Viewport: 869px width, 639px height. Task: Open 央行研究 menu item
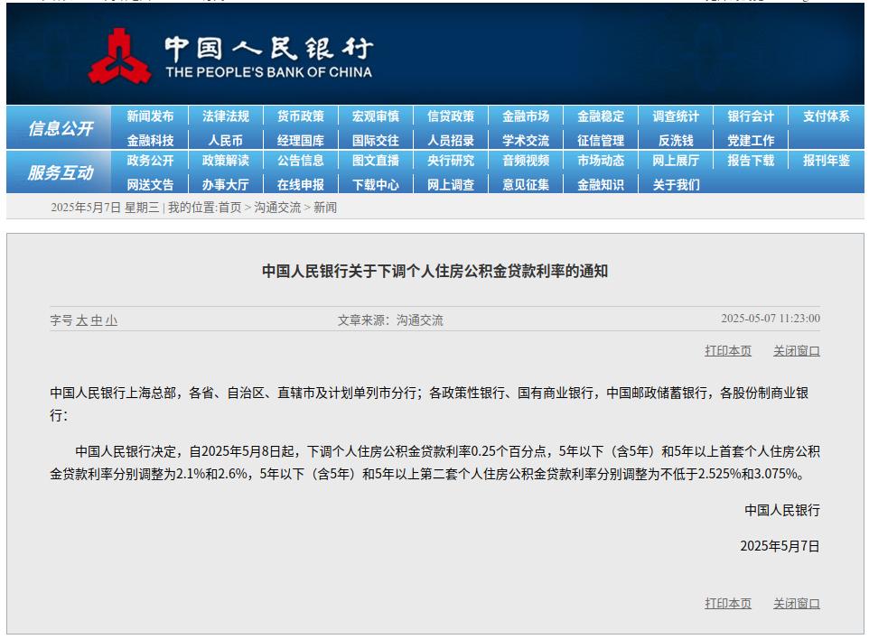click(451, 161)
